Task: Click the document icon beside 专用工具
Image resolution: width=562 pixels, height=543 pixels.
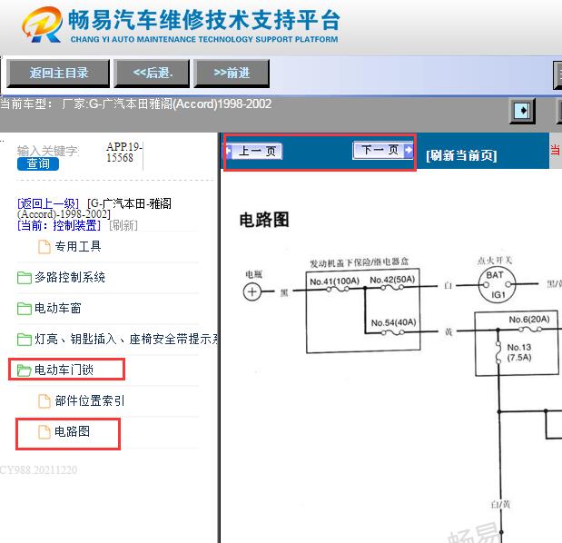Action: (x=44, y=247)
